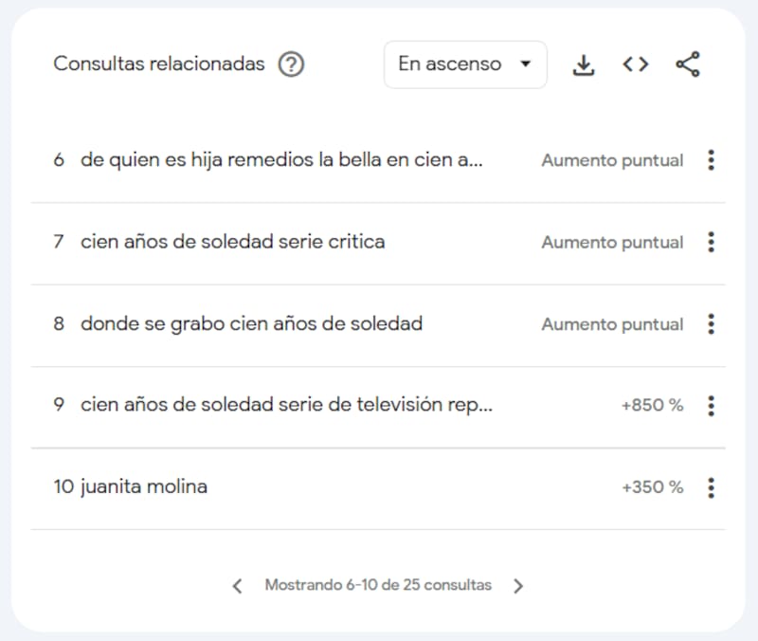
Task: Open three-dot menu for critica query
Action: pyautogui.click(x=712, y=242)
